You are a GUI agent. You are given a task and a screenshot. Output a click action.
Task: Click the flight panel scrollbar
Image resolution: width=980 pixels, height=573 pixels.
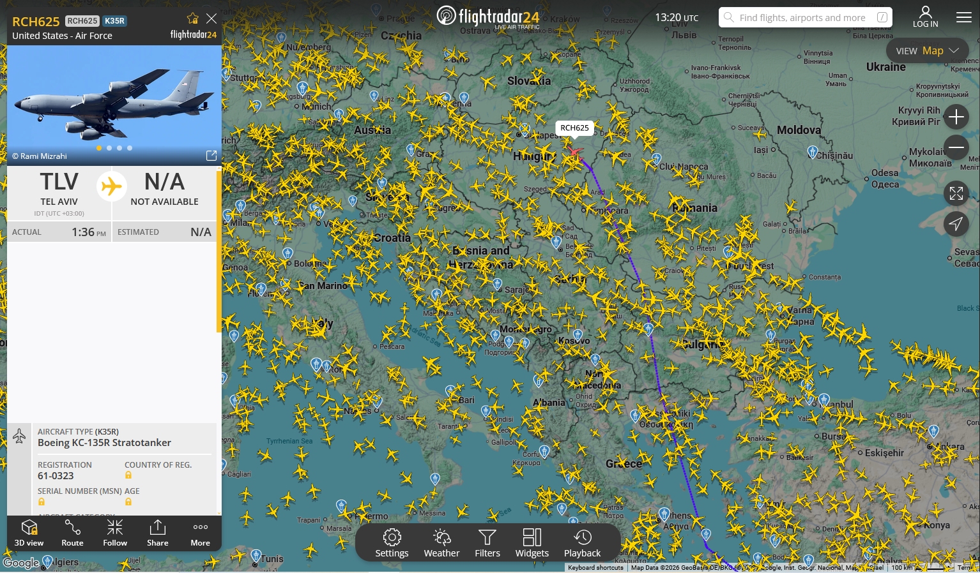click(x=219, y=251)
